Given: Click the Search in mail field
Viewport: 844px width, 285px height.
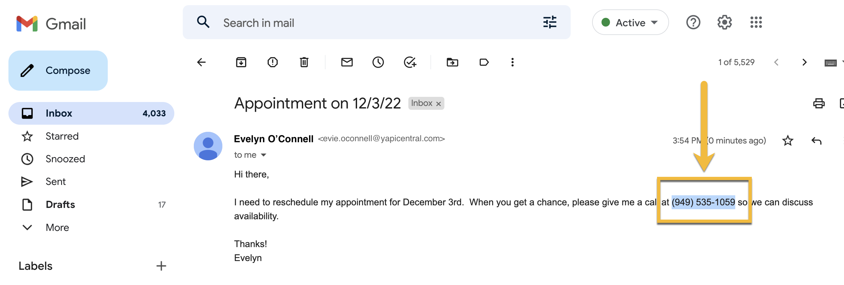Looking at the screenshot, I should coord(376,23).
